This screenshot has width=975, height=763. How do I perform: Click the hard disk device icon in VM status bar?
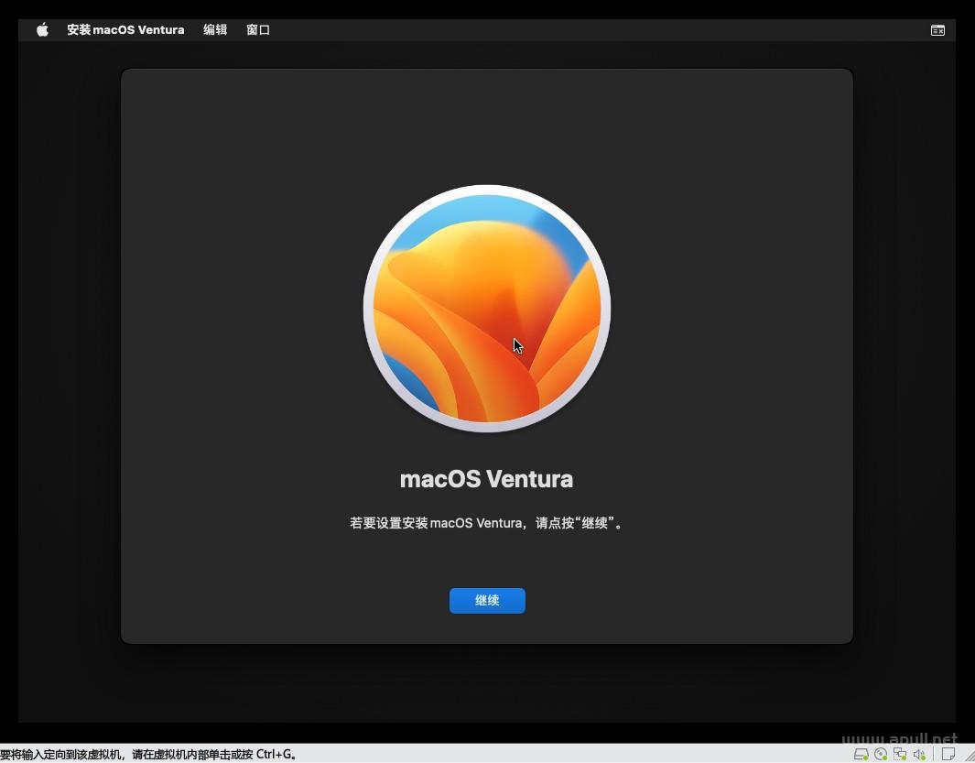861,754
